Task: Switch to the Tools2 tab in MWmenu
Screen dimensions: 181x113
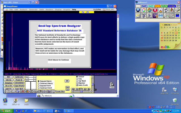Action: point(164,6)
